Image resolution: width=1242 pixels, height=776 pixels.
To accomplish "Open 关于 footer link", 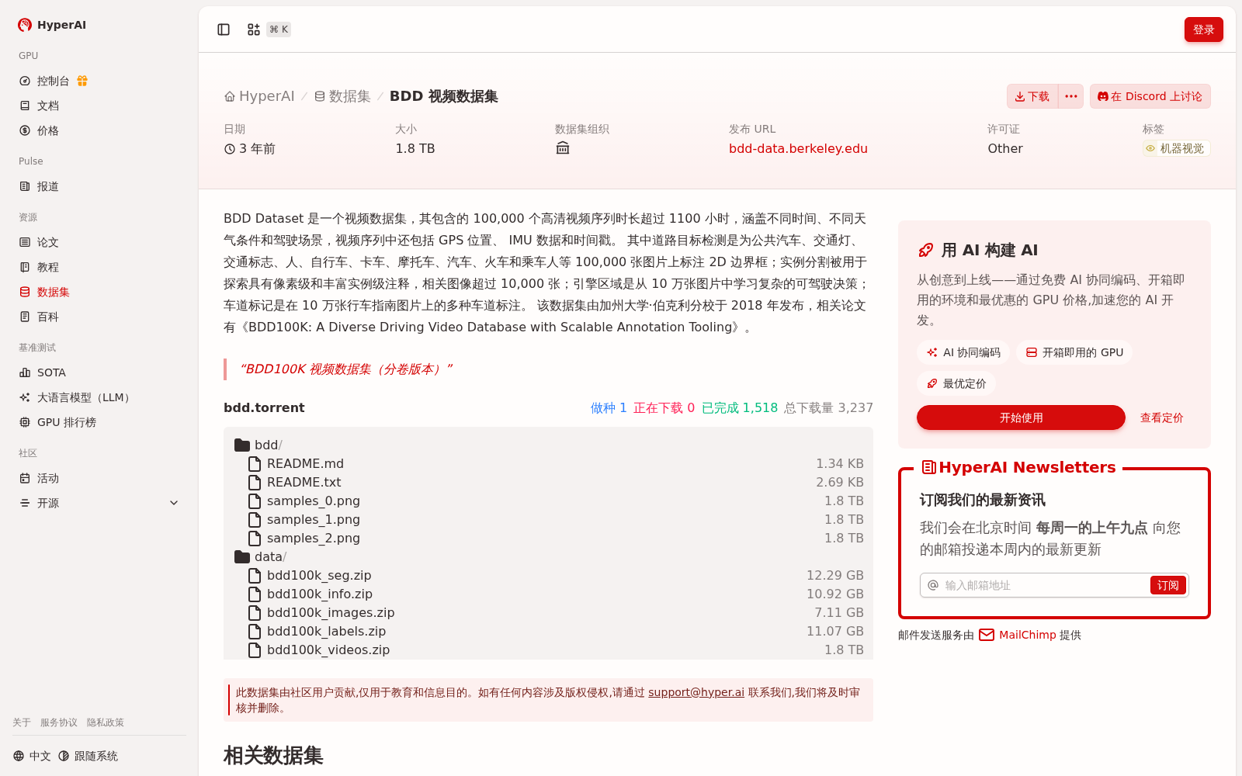I will coord(22,722).
